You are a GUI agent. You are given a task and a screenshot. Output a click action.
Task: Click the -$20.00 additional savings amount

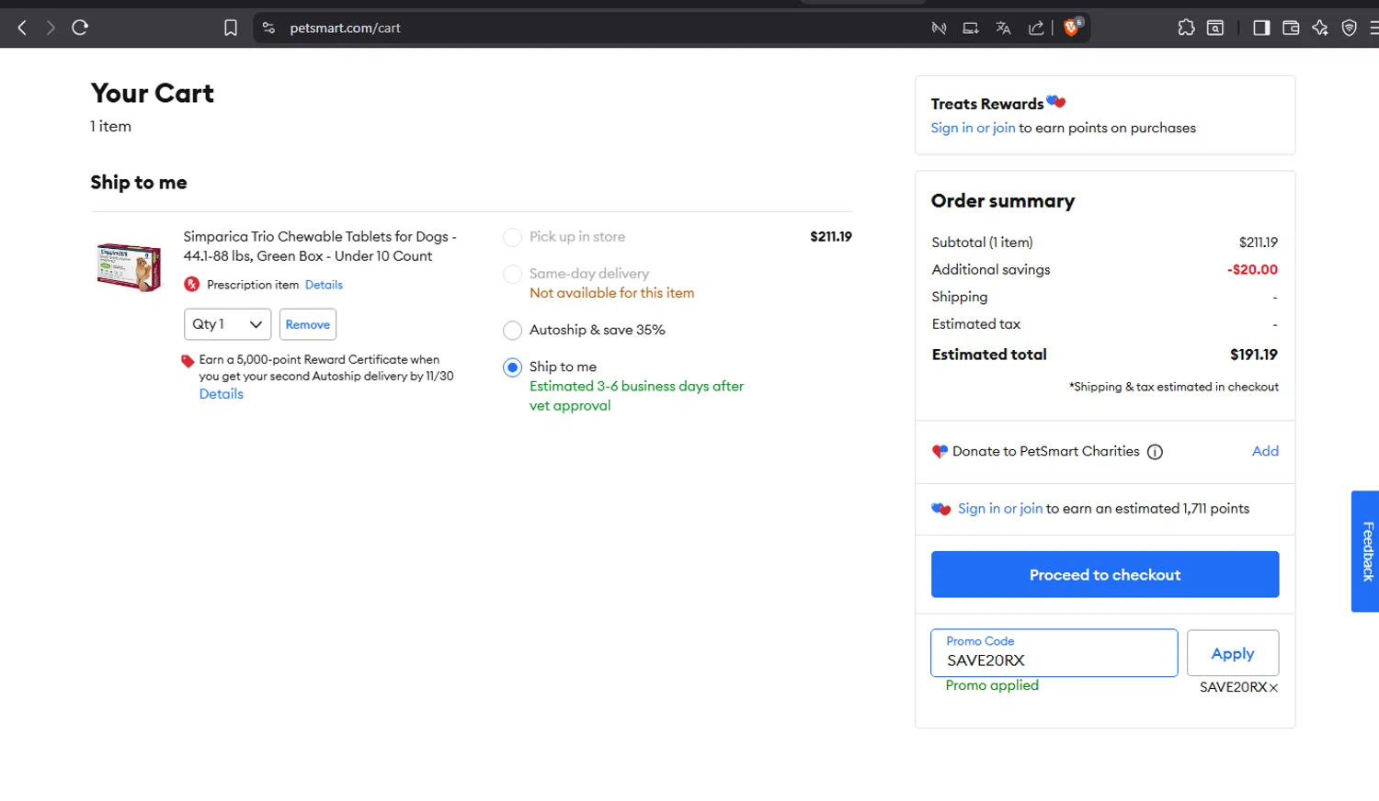click(1252, 269)
